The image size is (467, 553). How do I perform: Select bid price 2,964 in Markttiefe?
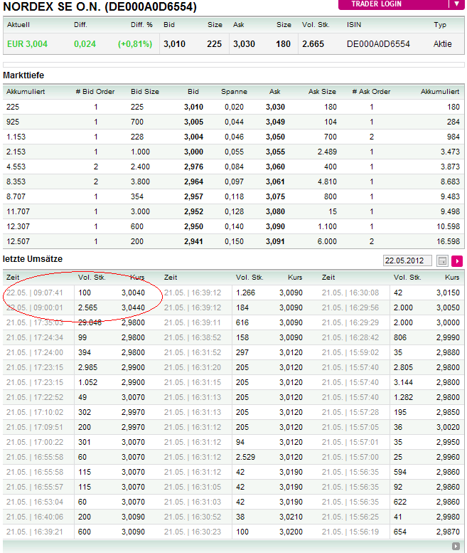[193, 181]
